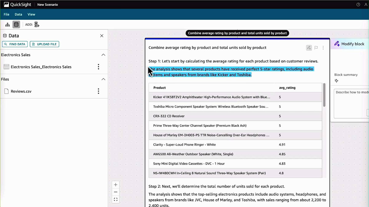Select the Sony Mini Digital Video Cassettes row
The width and height of the screenshot is (369, 207).
click(x=235, y=164)
